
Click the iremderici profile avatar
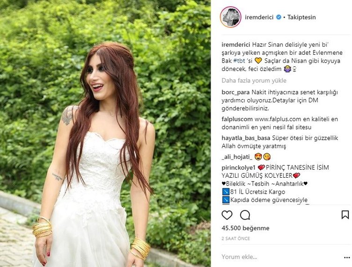(231, 17)
